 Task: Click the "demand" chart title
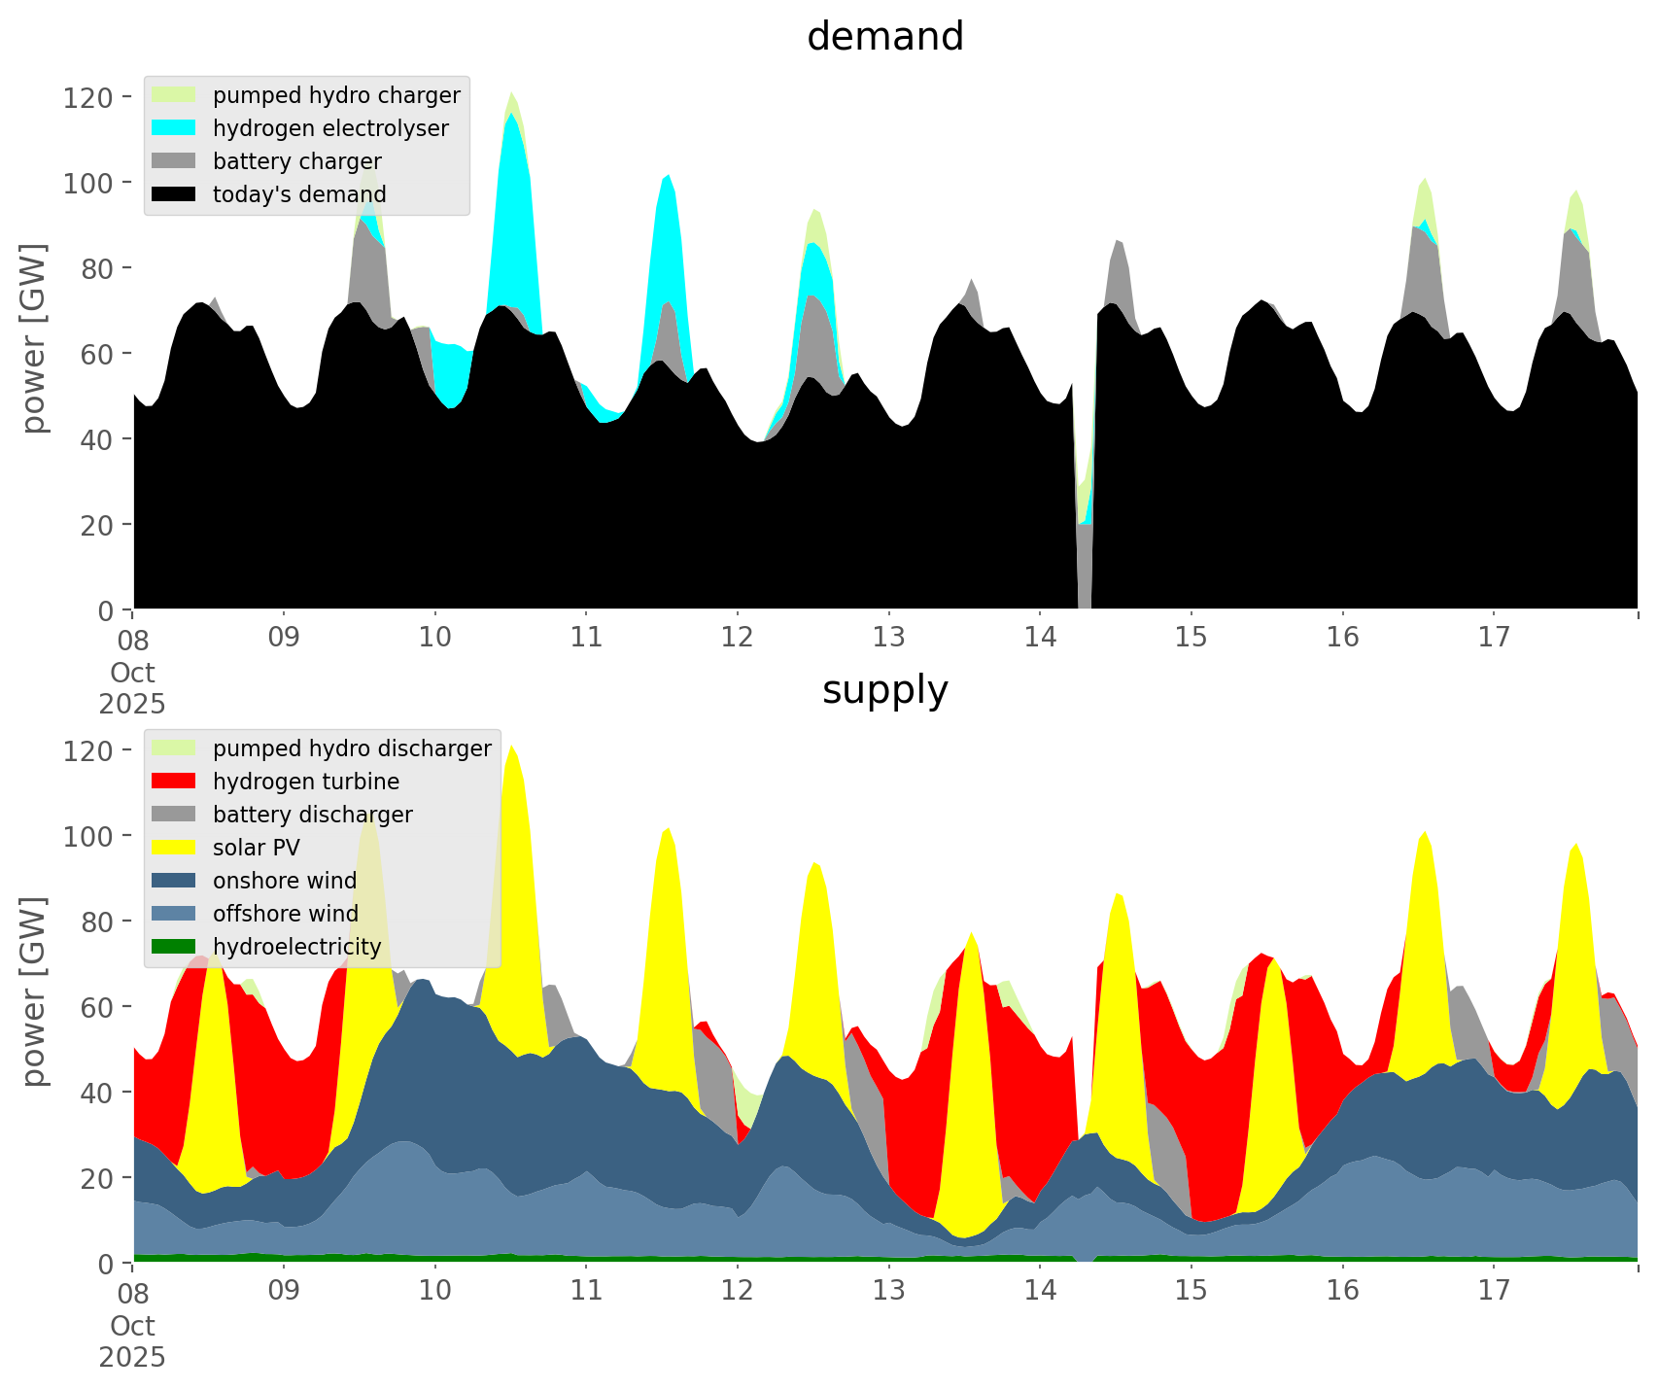point(884,37)
